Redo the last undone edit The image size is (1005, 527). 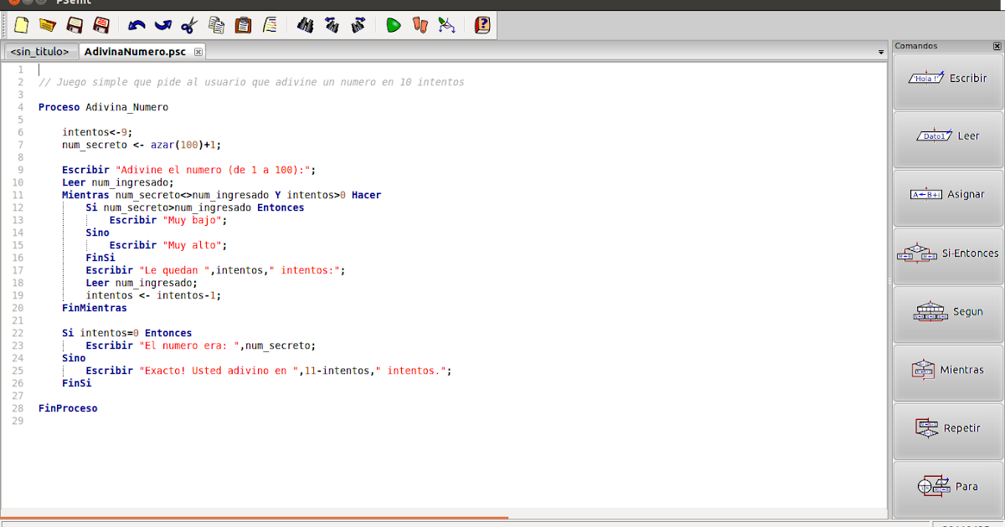coord(163,25)
